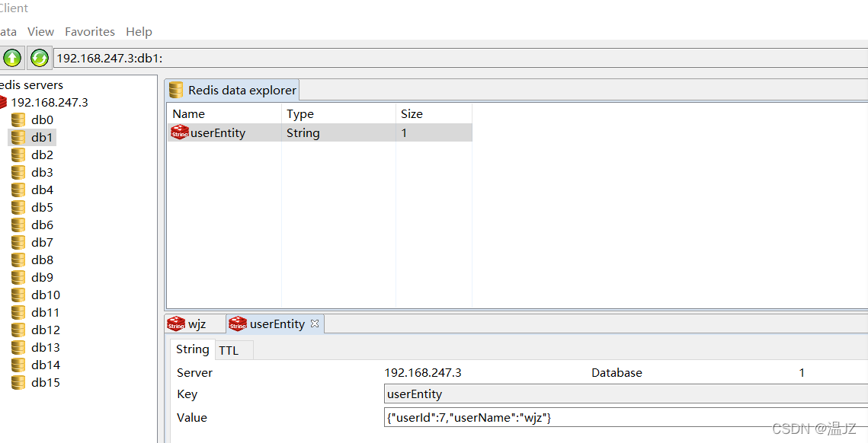Click the database icon beside db10
Image resolution: width=868 pixels, height=443 pixels.
[18, 295]
